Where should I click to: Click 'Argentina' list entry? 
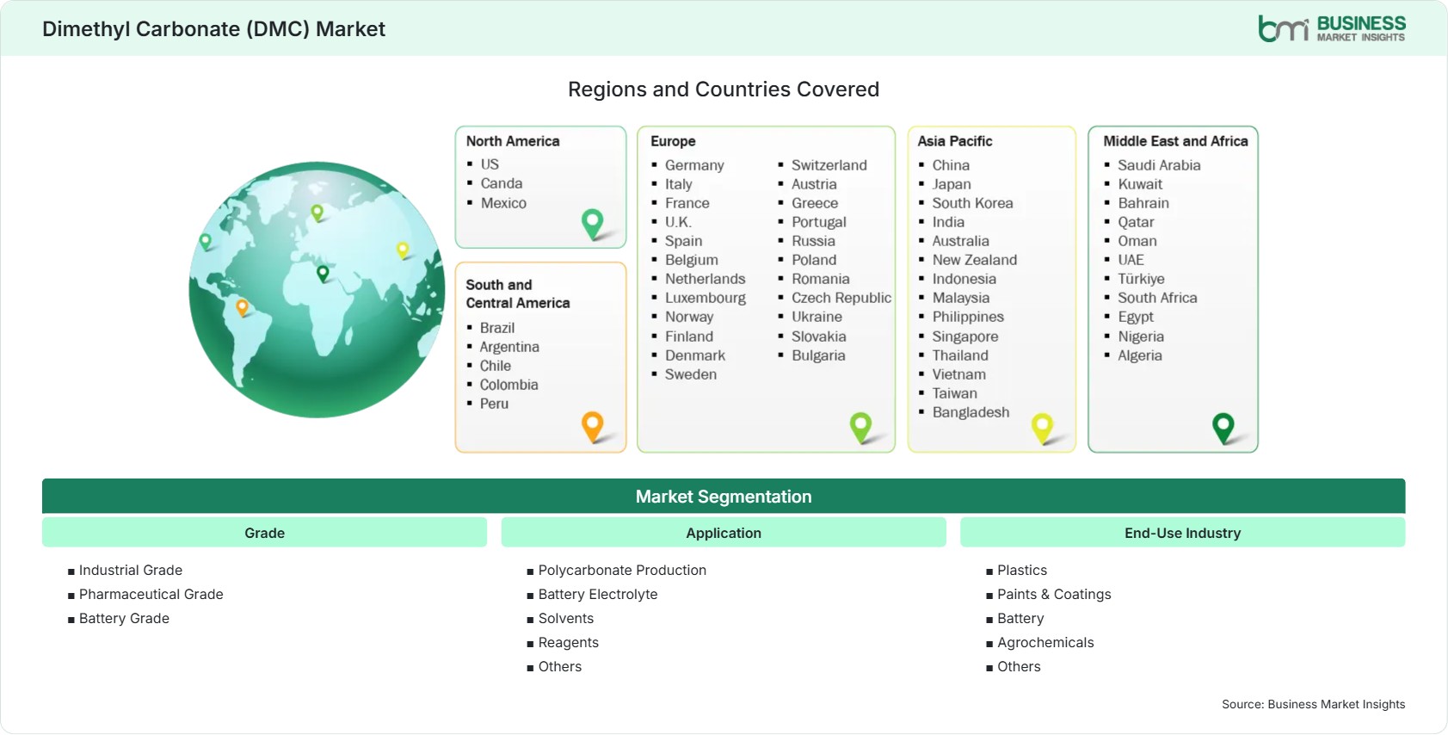click(x=509, y=347)
